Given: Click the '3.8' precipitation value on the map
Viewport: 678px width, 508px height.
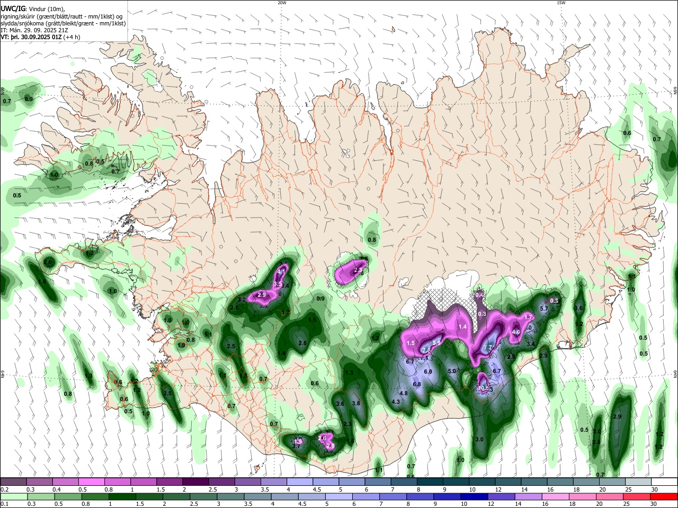Looking at the screenshot, I should tap(356, 403).
